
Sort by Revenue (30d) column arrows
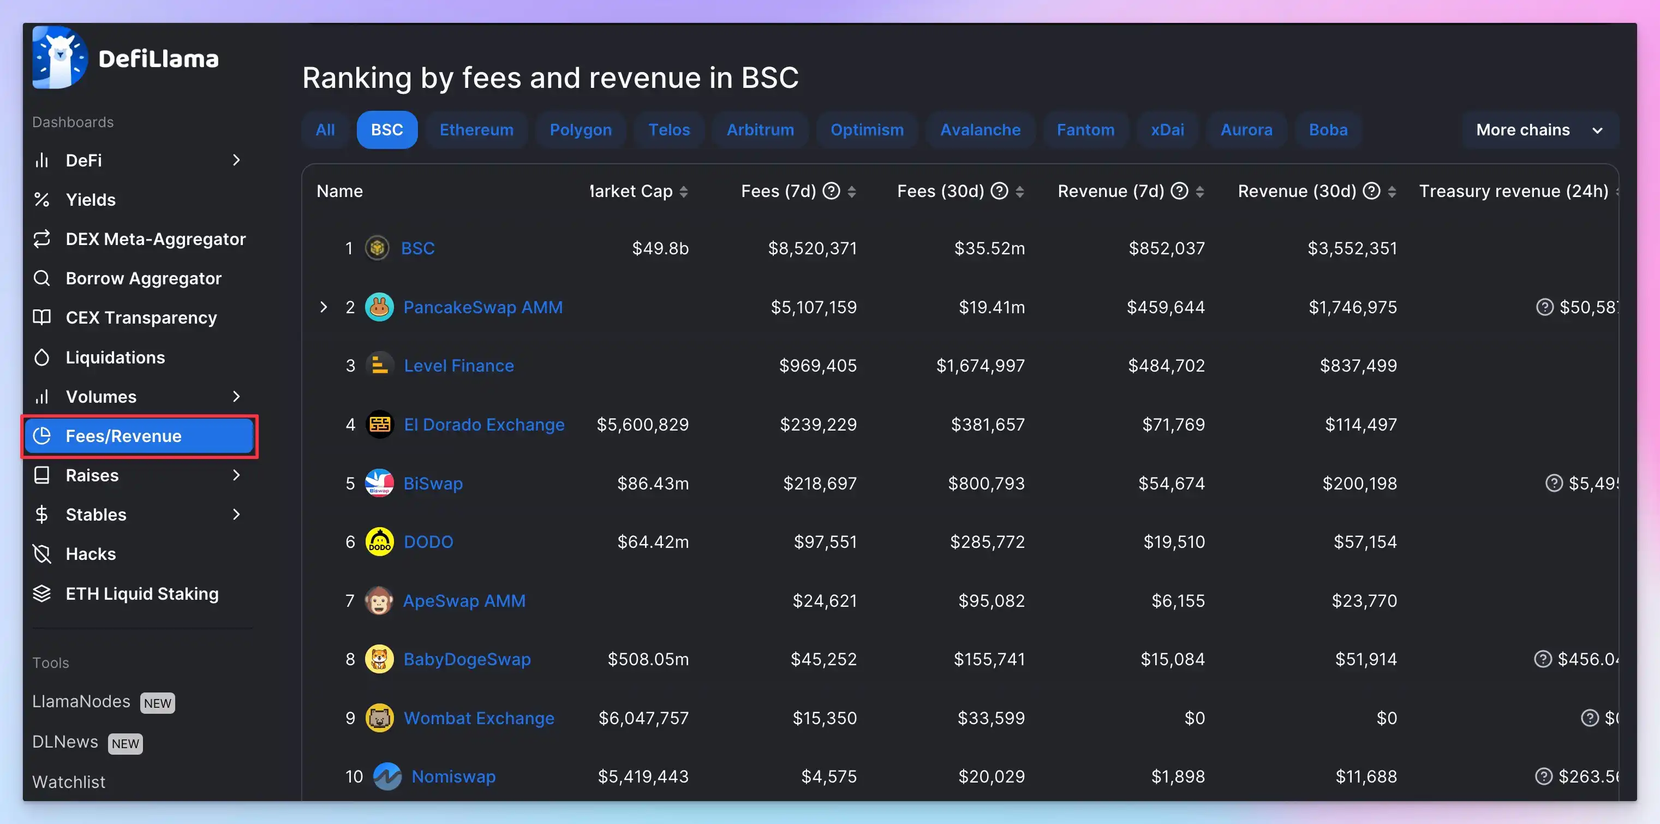point(1392,192)
